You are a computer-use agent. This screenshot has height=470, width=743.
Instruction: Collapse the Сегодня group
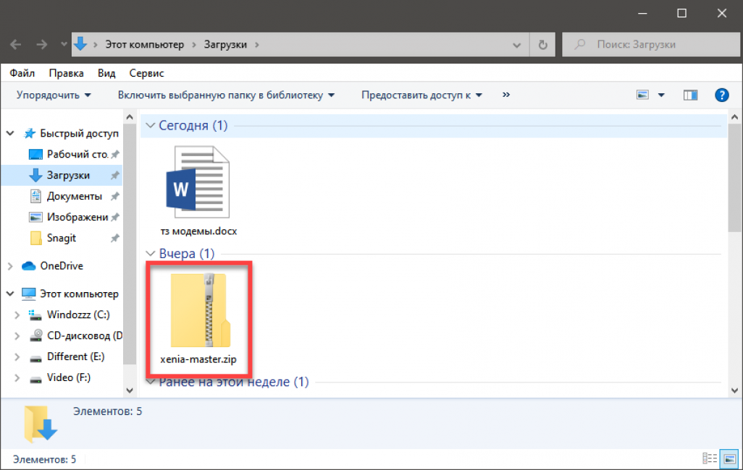point(151,126)
